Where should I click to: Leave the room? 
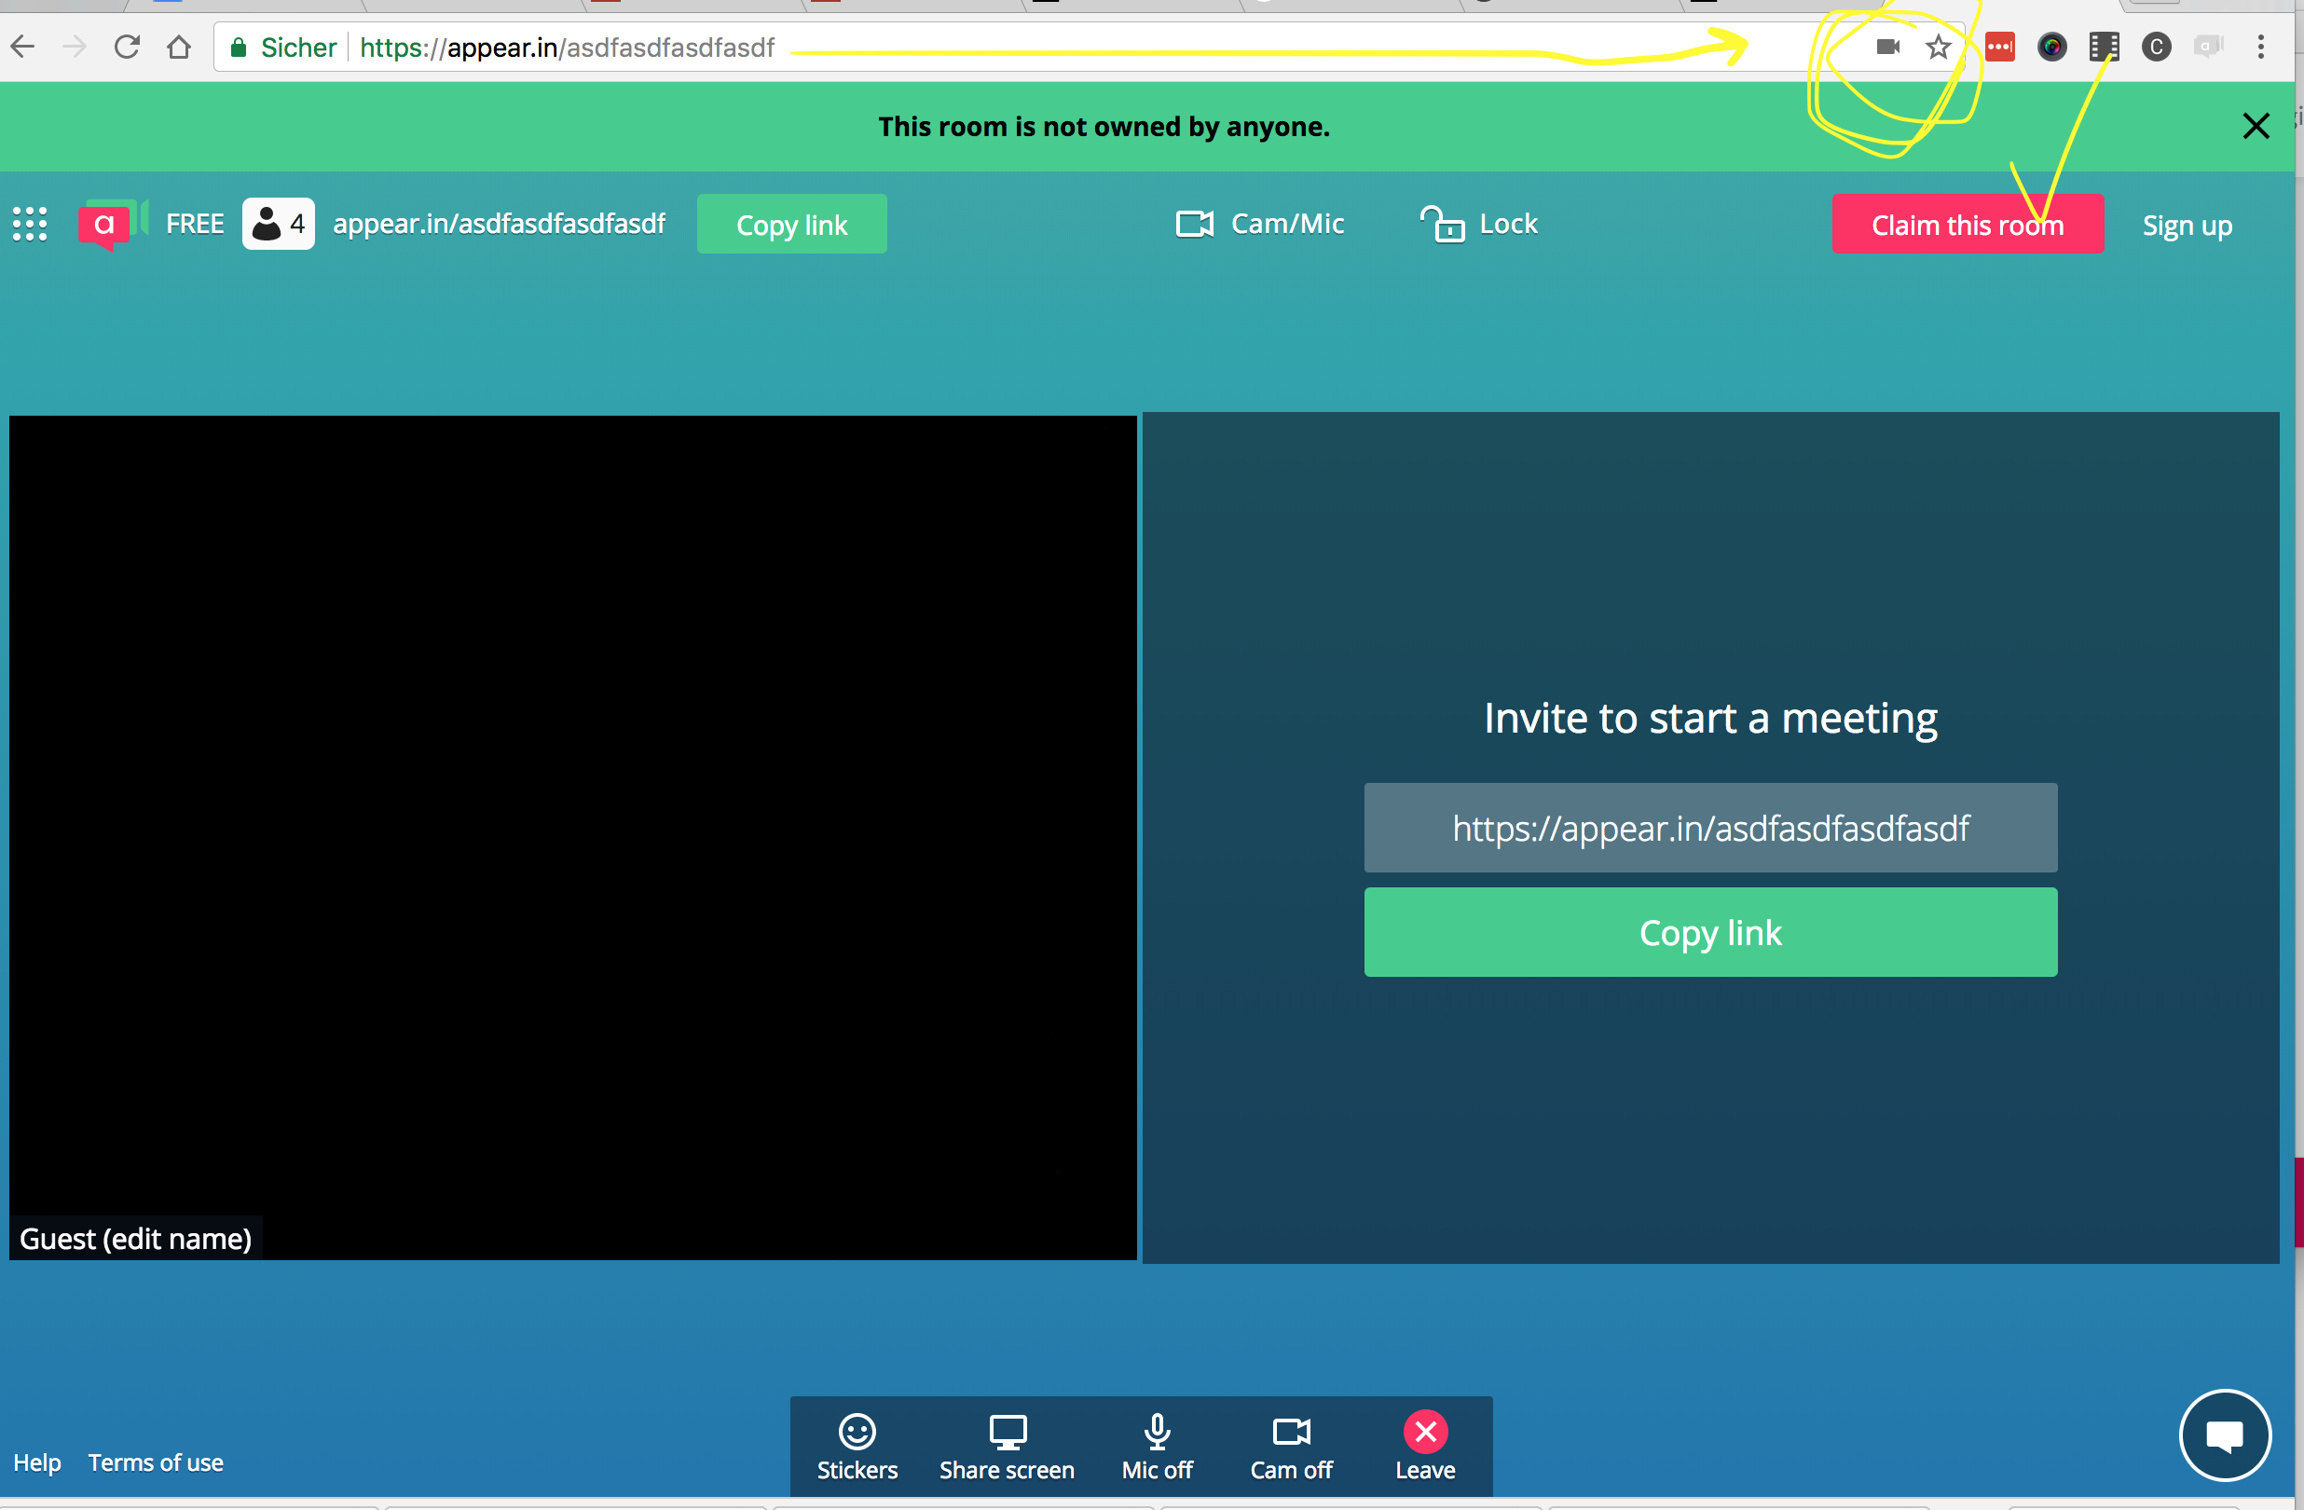click(x=1425, y=1447)
